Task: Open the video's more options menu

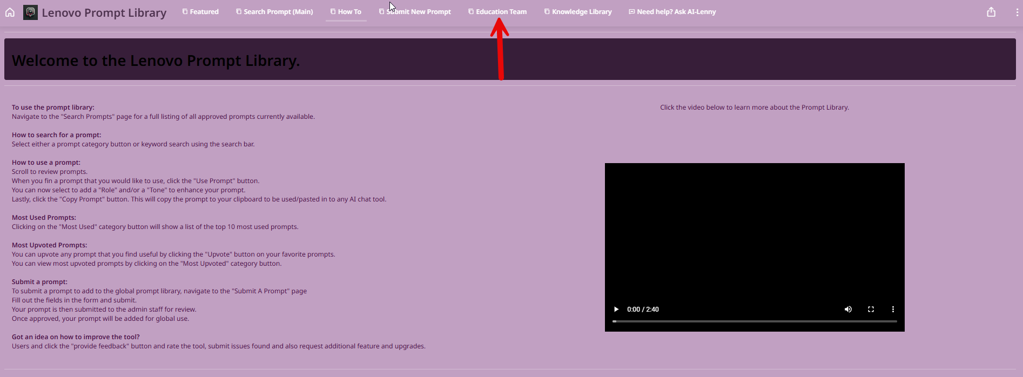Action: [x=893, y=309]
